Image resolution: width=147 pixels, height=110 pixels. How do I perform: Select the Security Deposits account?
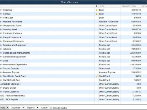pos(11,69)
